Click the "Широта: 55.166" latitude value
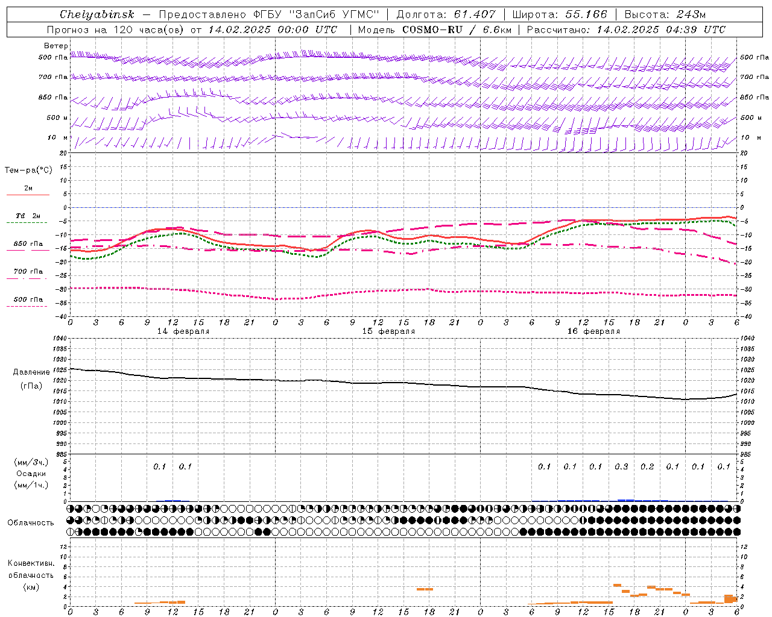The height and width of the screenshot is (617, 772). click(x=560, y=14)
